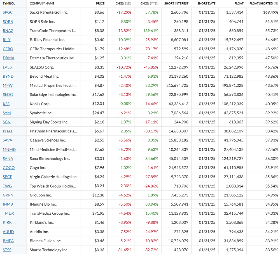Open the MNMD ticker link
The height and width of the screenshot is (254, 280).
tap(9, 149)
